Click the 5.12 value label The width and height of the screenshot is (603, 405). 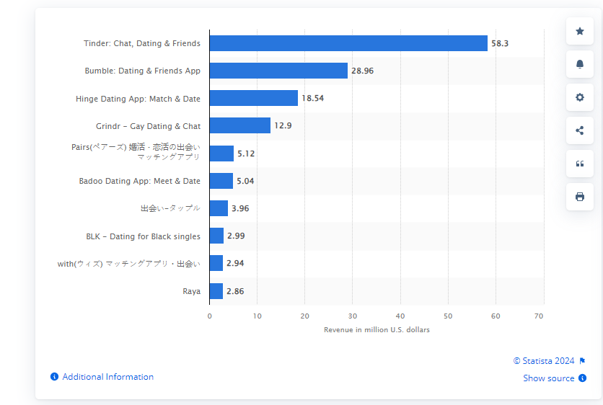[x=246, y=153]
